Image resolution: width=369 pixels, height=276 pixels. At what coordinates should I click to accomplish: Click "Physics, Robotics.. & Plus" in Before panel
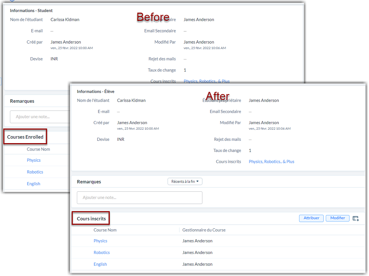[x=206, y=81]
